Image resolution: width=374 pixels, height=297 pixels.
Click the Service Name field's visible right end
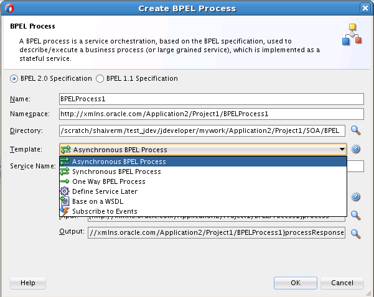[x=355, y=166]
